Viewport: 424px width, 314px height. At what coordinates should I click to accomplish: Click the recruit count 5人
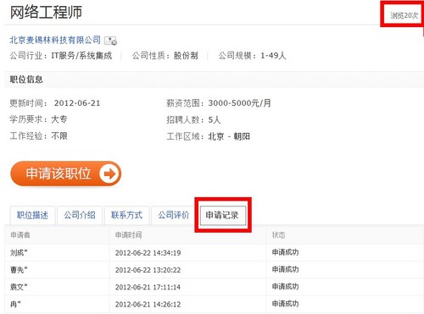tap(215, 120)
